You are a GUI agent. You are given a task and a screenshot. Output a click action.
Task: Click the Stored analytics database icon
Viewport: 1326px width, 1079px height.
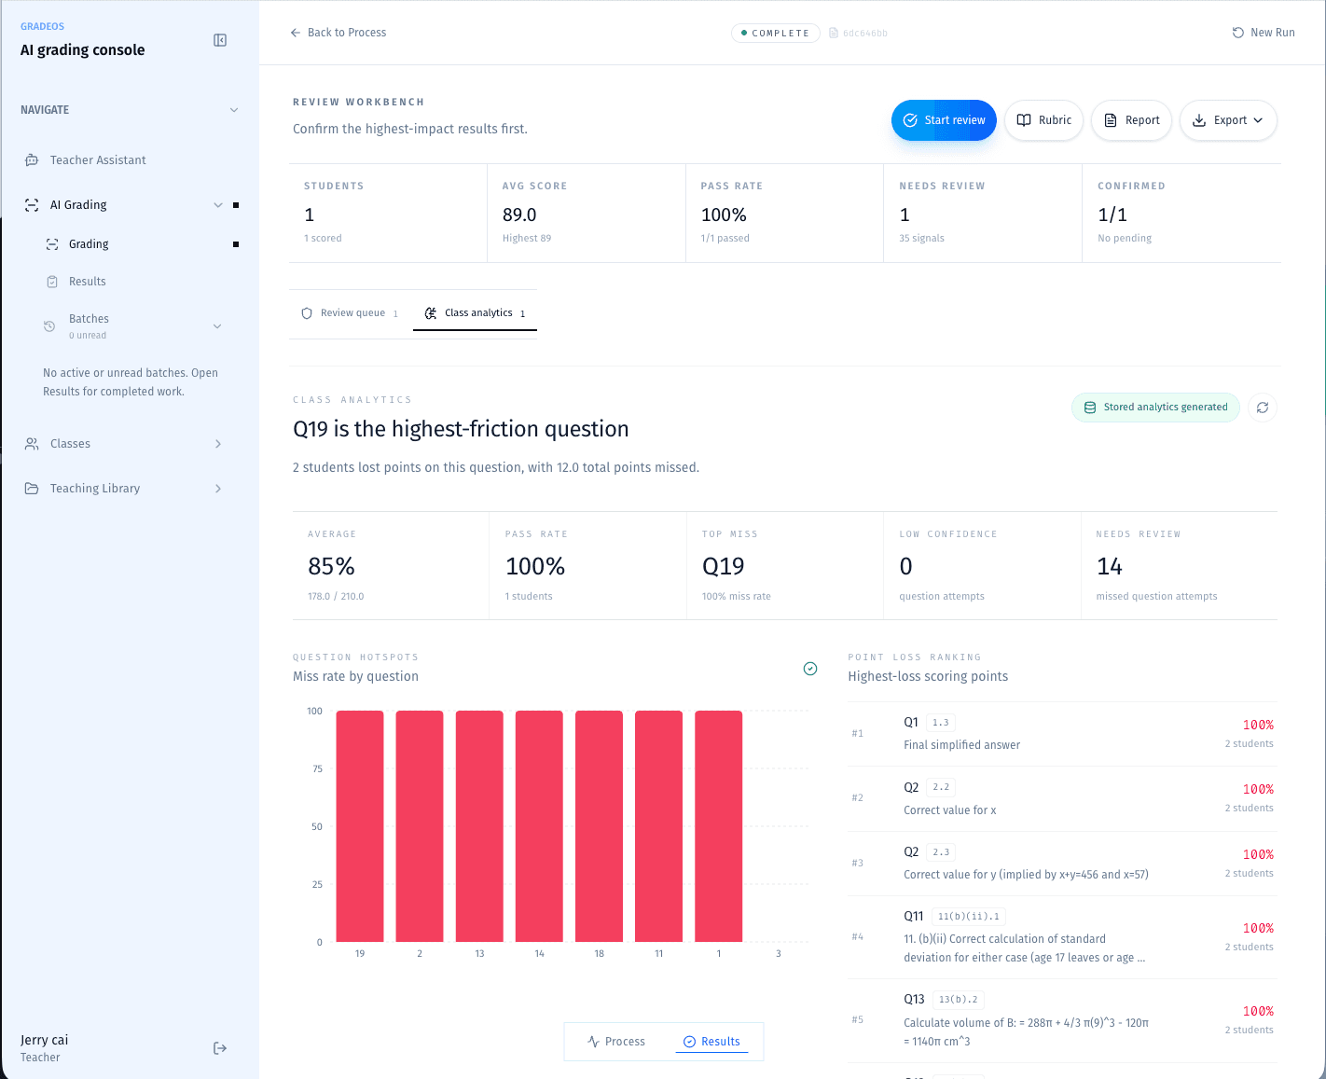point(1090,408)
